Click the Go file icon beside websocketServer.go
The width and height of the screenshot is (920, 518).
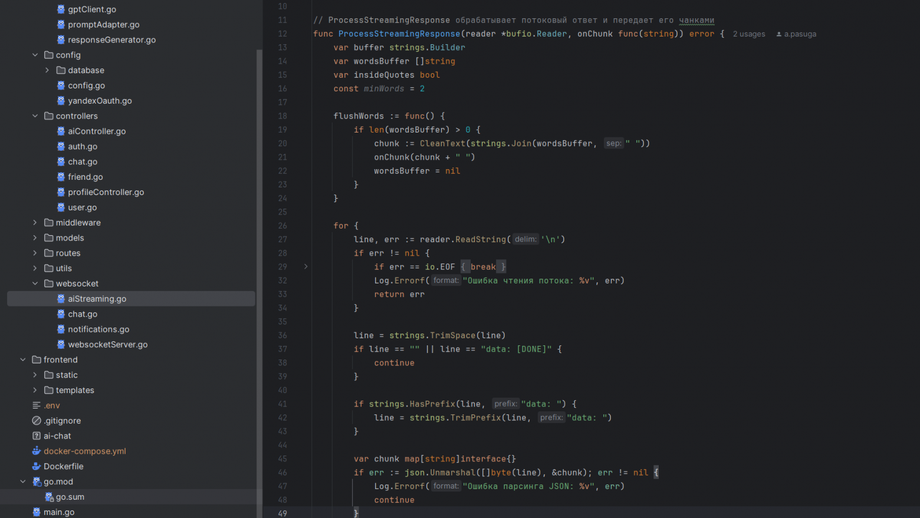(x=61, y=345)
